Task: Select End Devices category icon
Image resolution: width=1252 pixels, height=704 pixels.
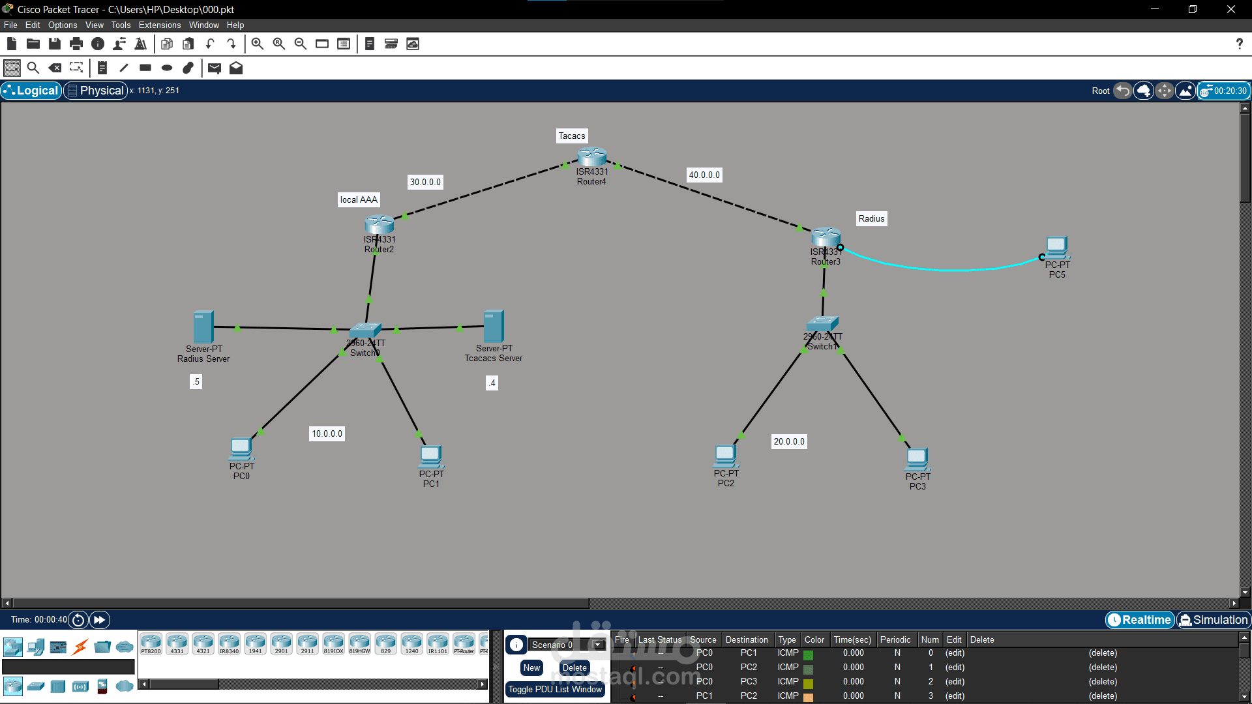Action: (x=35, y=647)
